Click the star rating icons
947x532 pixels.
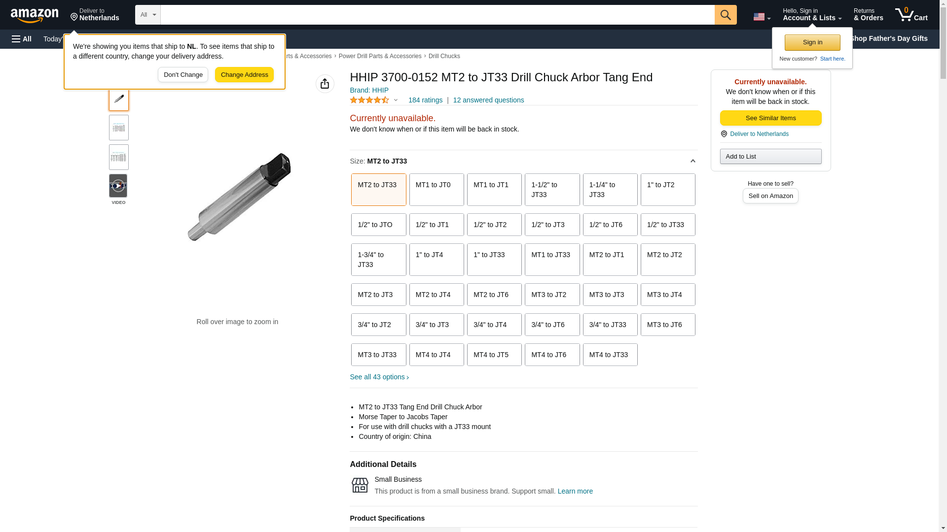point(369,100)
